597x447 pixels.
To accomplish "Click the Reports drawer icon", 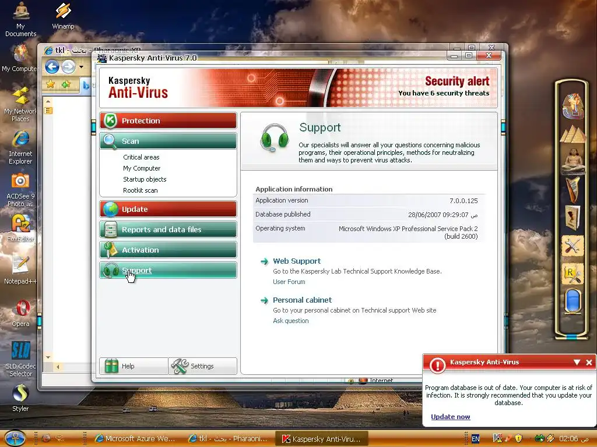I will coord(110,229).
